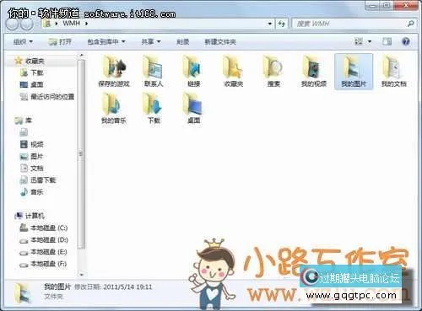422x311 pixels.
Task: Open the help question mark icon
Action: [406, 42]
